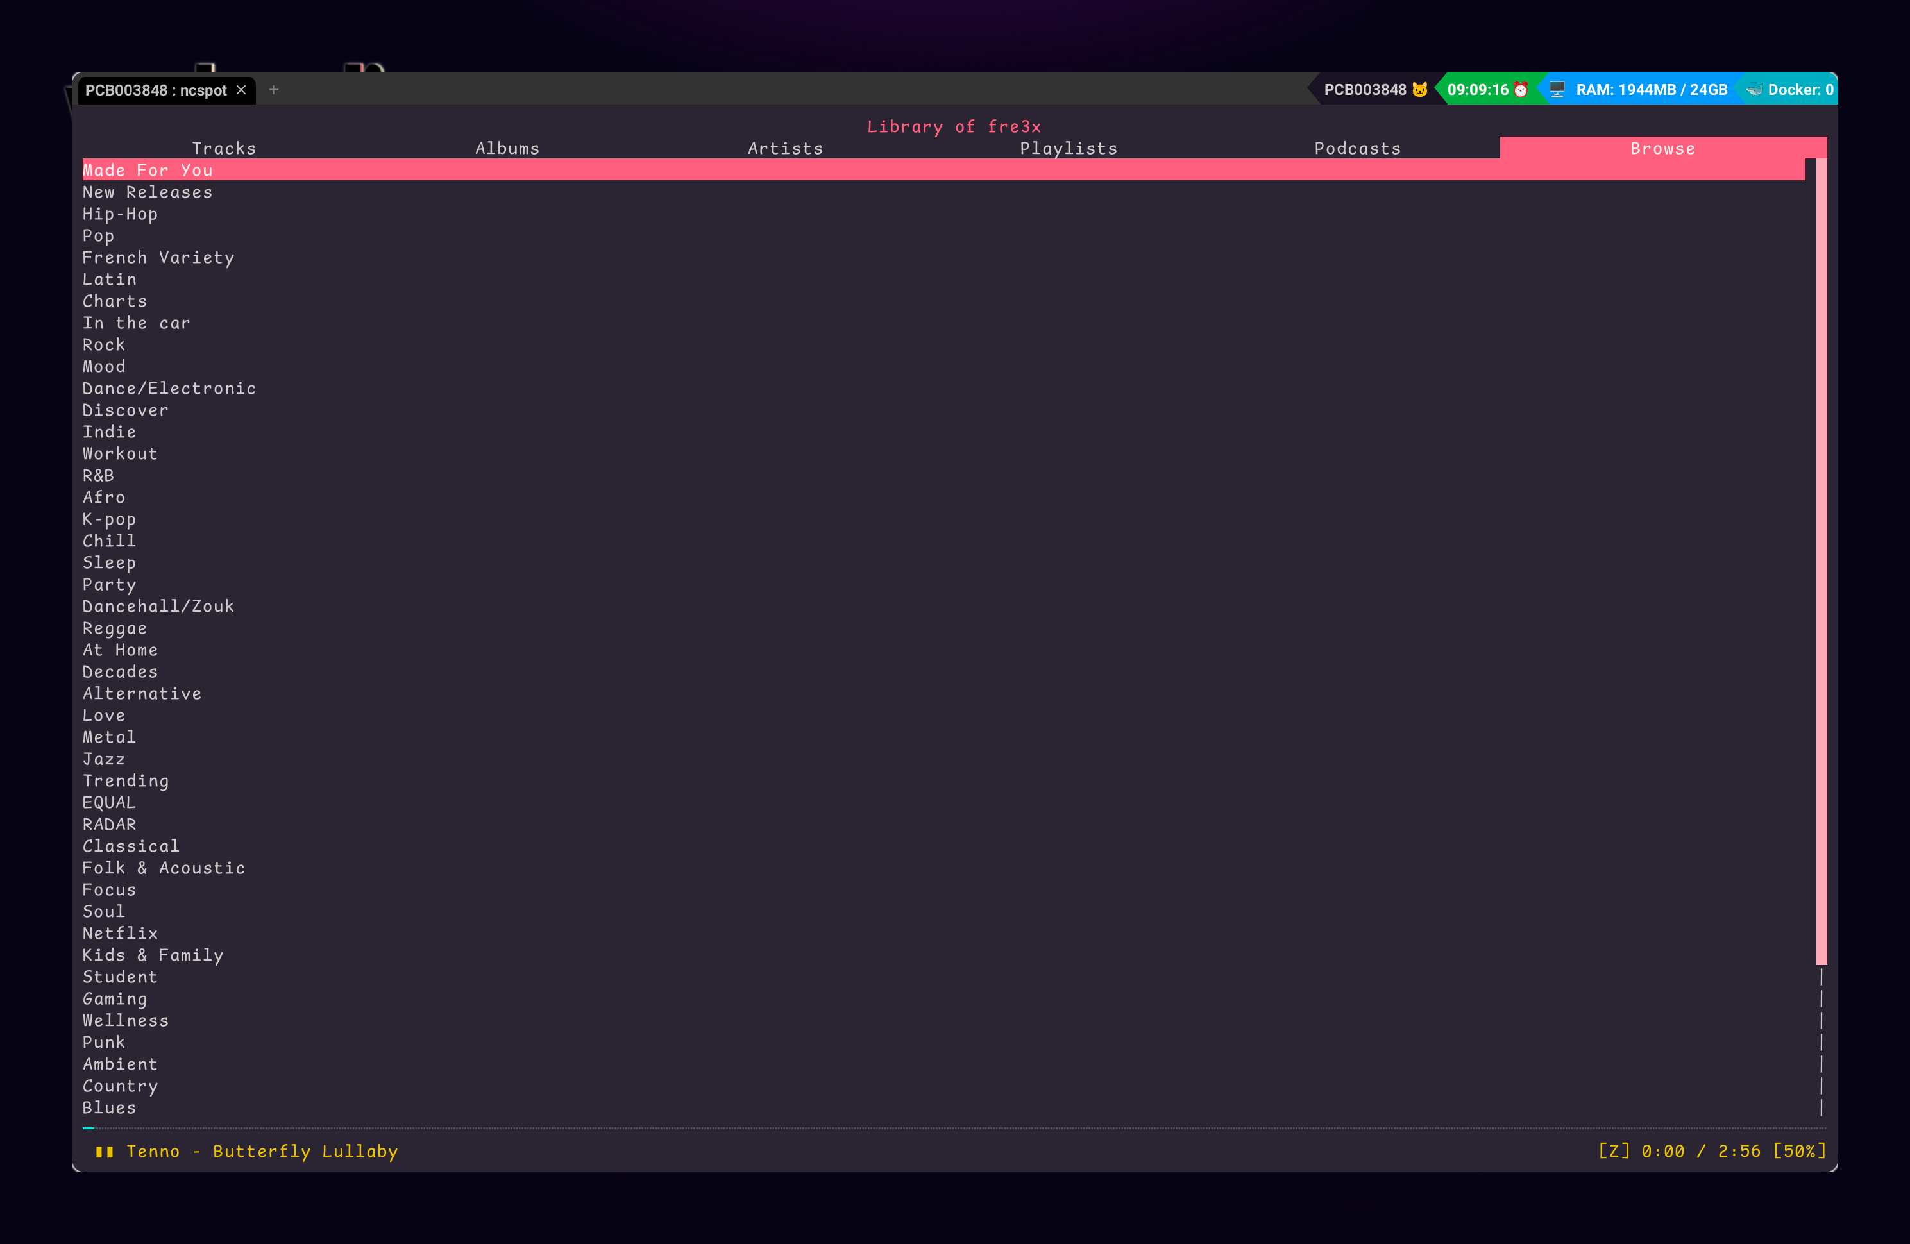1910x1244 pixels.
Task: Click the cat icon next to PCB003848
Action: click(1419, 90)
